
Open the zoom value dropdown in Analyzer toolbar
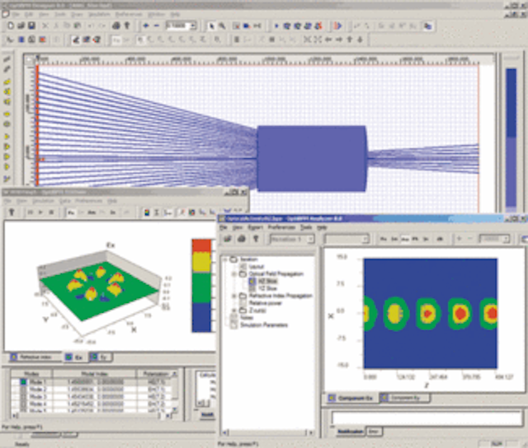click(506, 239)
